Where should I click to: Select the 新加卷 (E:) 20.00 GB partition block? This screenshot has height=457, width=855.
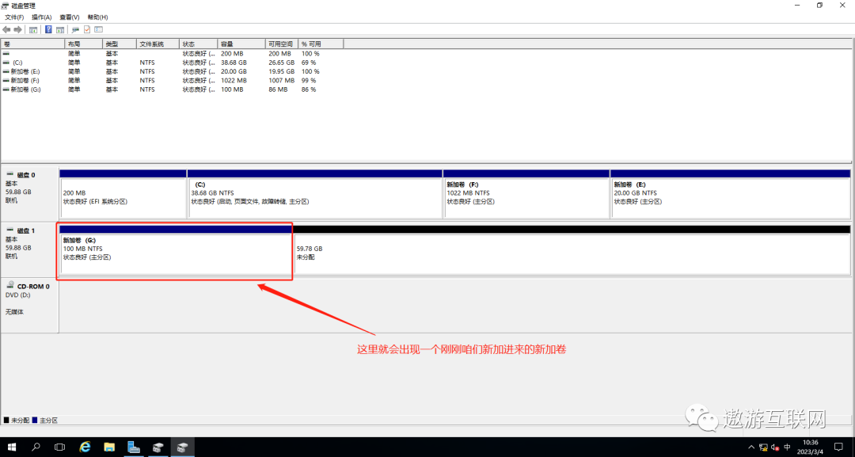click(731, 193)
